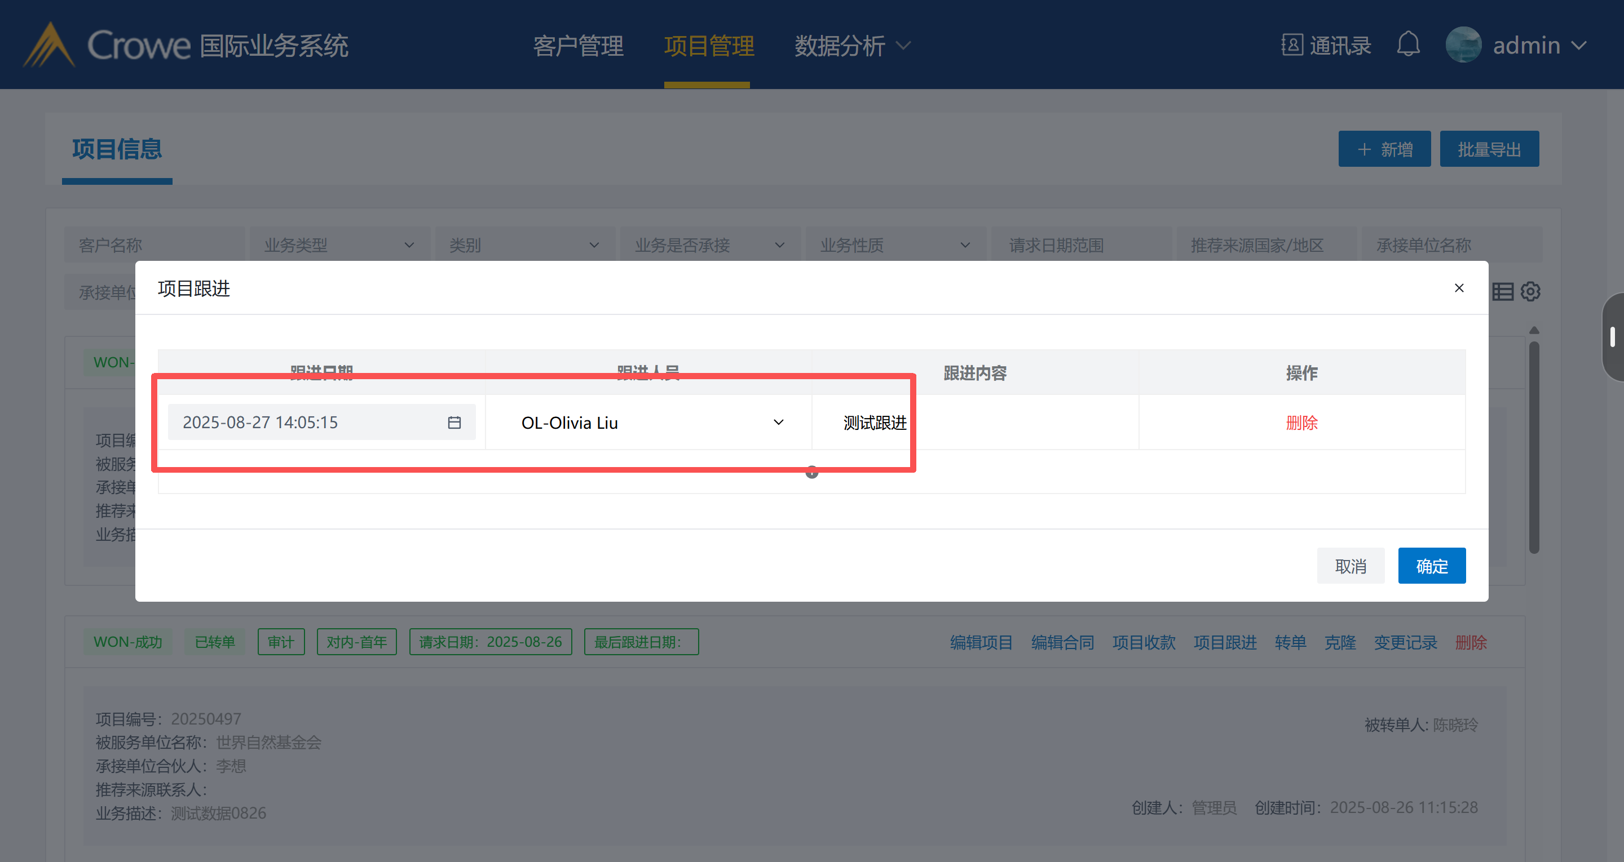Click the 取消 cancel button
The height and width of the screenshot is (862, 1624).
coord(1351,566)
